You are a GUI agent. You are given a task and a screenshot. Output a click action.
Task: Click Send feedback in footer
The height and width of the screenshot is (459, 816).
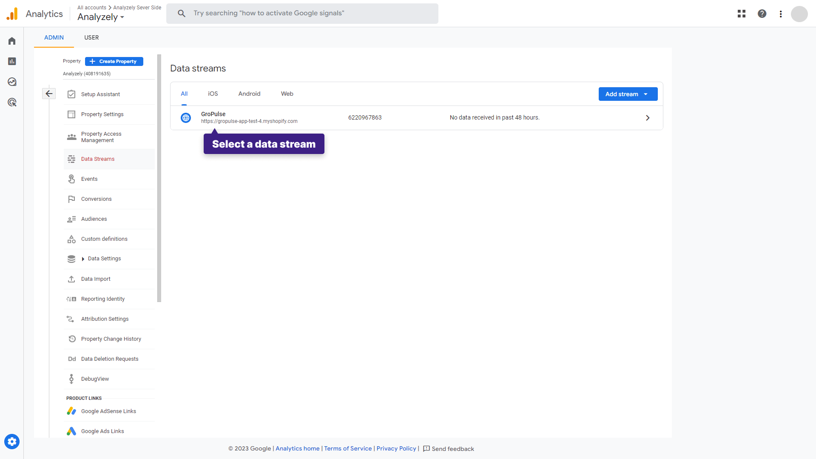(449, 449)
